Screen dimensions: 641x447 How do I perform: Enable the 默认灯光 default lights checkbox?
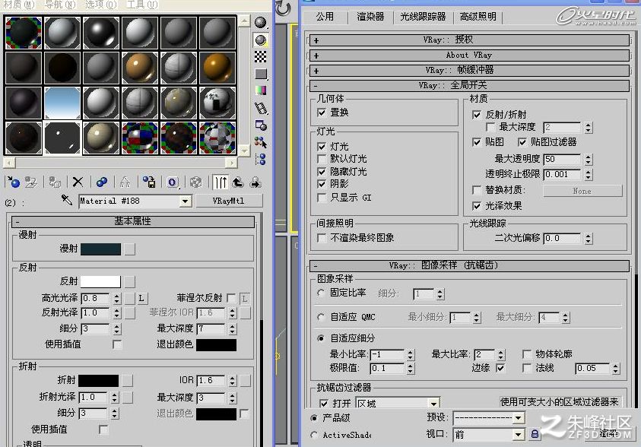coord(322,159)
